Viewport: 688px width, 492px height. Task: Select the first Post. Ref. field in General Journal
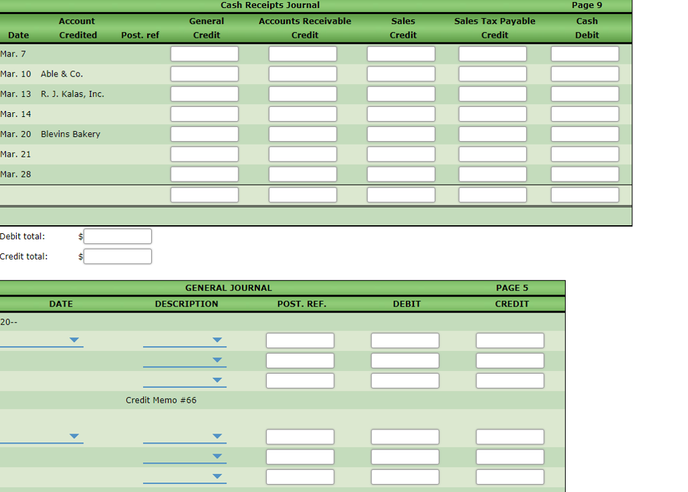click(300, 340)
